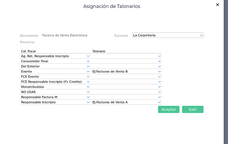Screen dimensions: 228x144
Task: Open the EJ-Facturas de Venta B dropdown
Action: [159, 72]
